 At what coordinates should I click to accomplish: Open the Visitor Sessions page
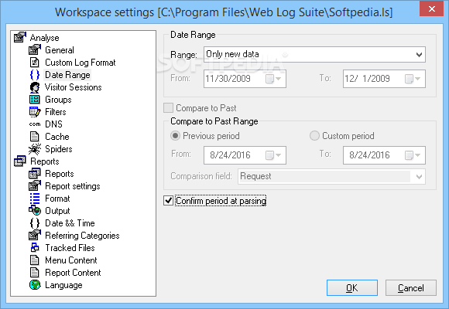click(x=73, y=87)
